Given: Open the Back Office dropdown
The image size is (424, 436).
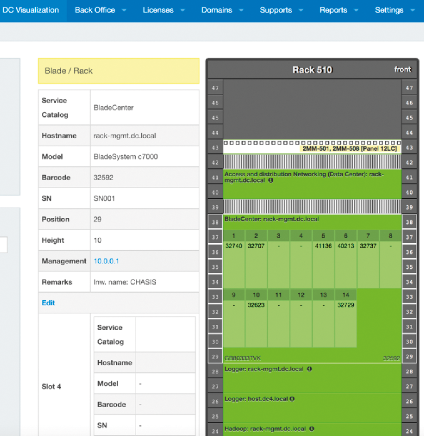Looking at the screenshot, I should click(x=95, y=10).
